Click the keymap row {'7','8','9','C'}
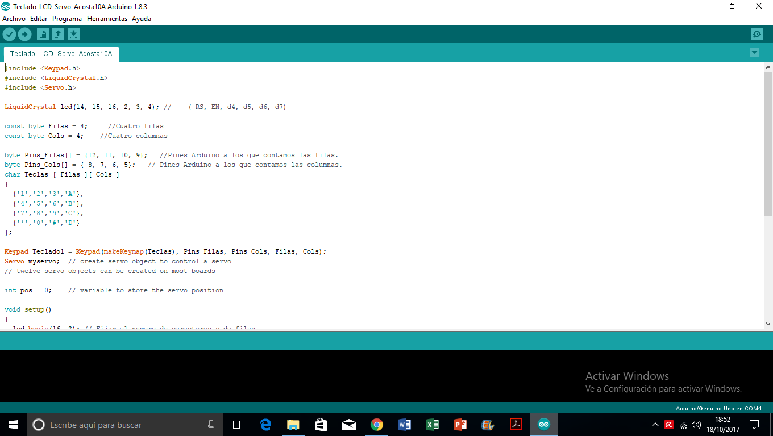 pyautogui.click(x=48, y=213)
